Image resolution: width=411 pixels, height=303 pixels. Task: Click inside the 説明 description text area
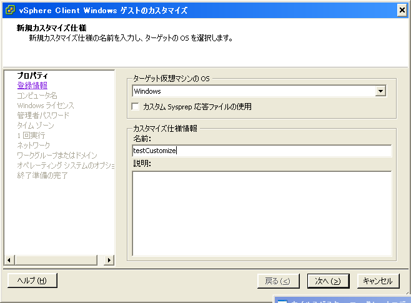pyautogui.click(x=262, y=214)
